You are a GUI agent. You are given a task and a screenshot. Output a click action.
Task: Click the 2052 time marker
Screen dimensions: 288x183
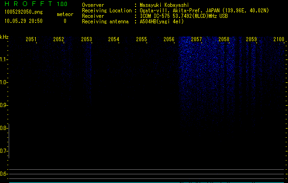[x=59, y=39]
